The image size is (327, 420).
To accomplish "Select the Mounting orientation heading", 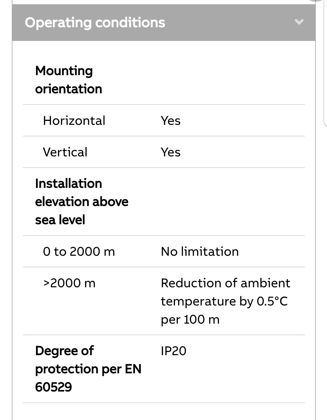I will point(69,80).
